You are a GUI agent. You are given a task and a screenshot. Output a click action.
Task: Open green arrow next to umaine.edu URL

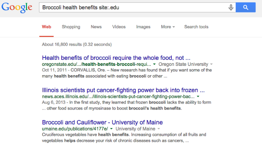click(x=111, y=129)
